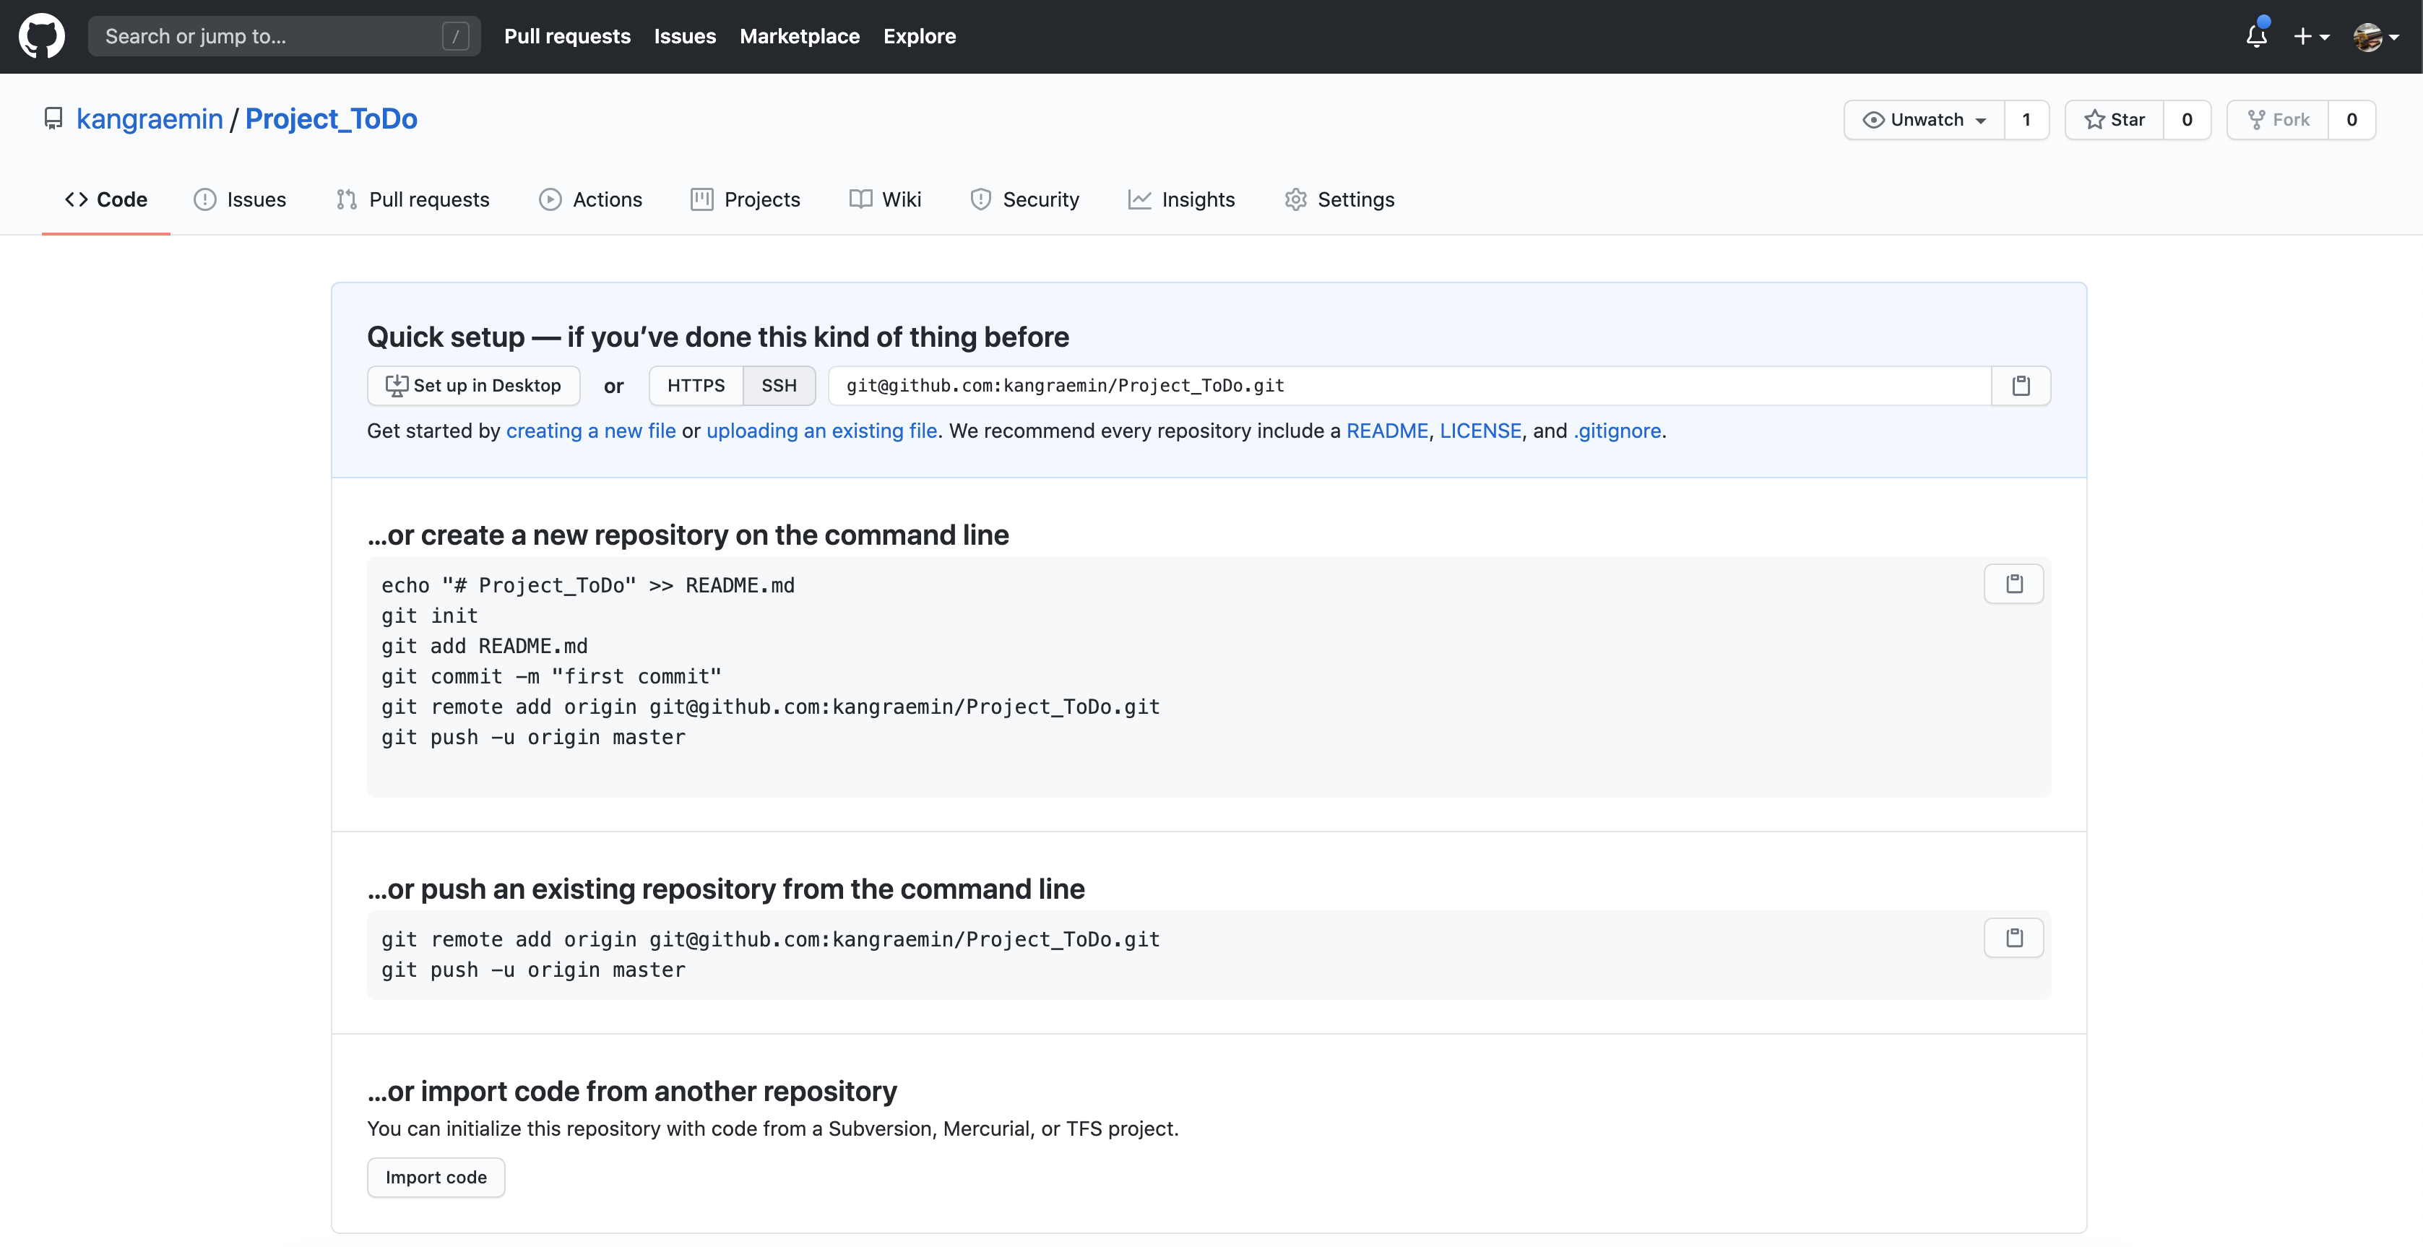Click the eye icon in Unwatch button

pyautogui.click(x=1873, y=119)
